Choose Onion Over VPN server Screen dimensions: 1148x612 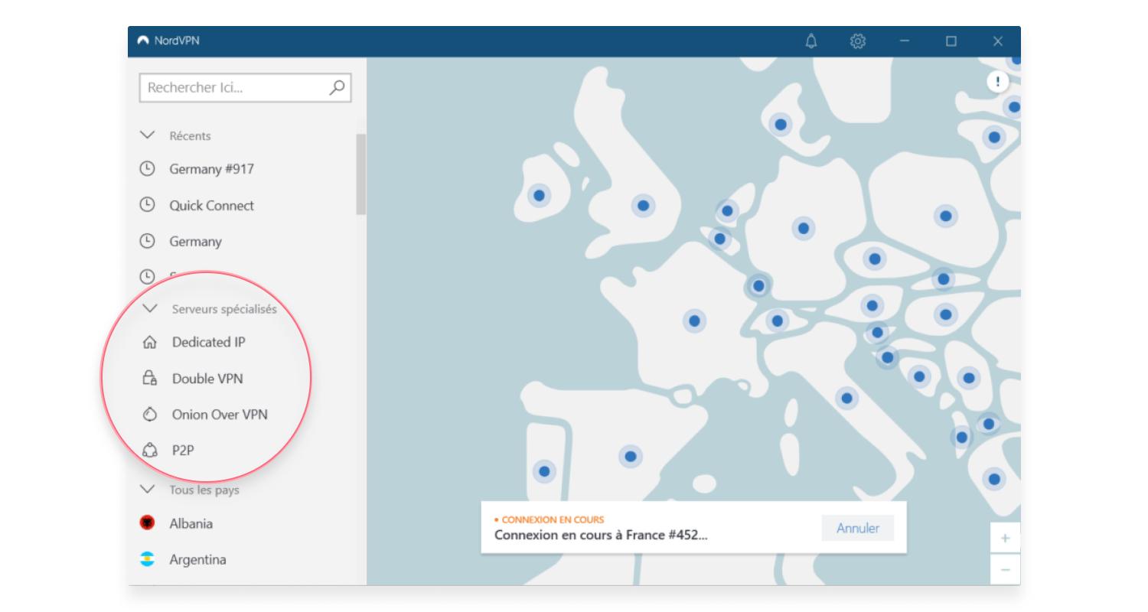(x=220, y=415)
